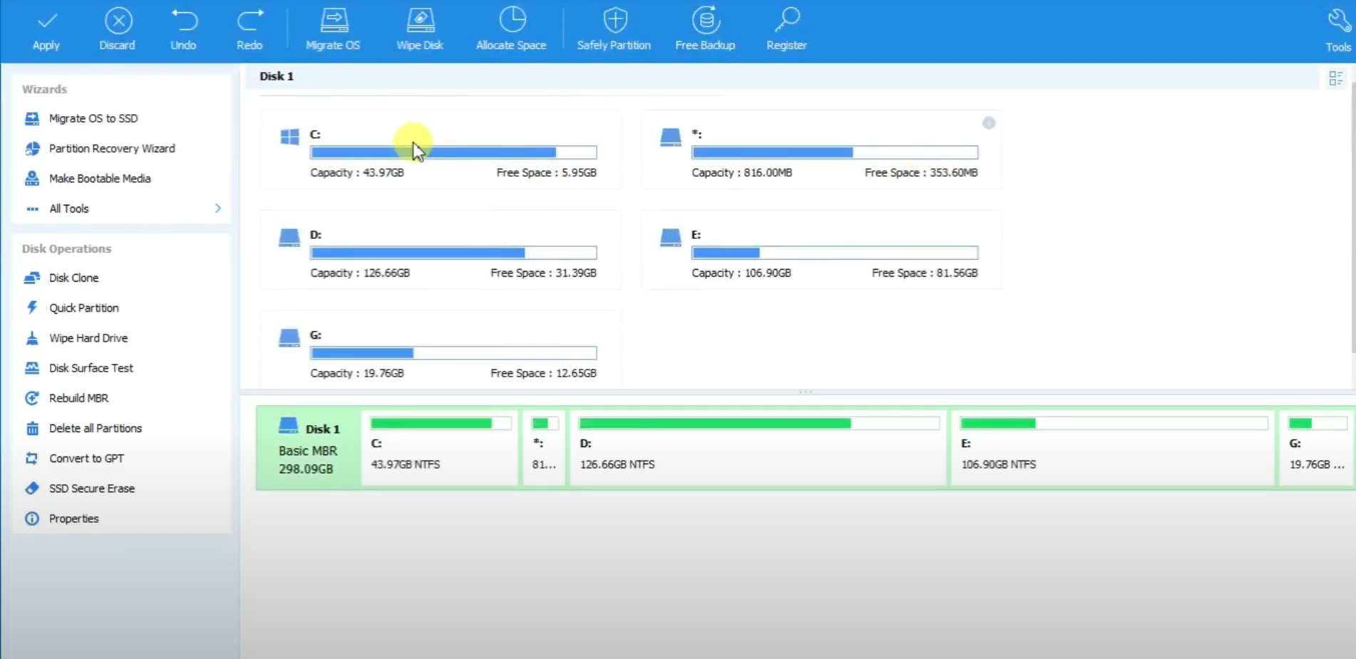The width and height of the screenshot is (1356, 659).
Task: Click the Register button
Action: tap(786, 29)
